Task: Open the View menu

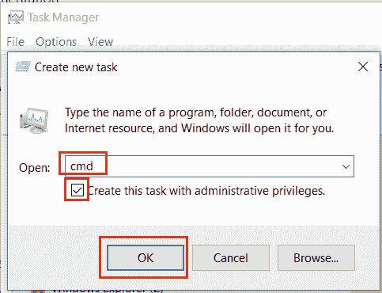Action: point(100,42)
